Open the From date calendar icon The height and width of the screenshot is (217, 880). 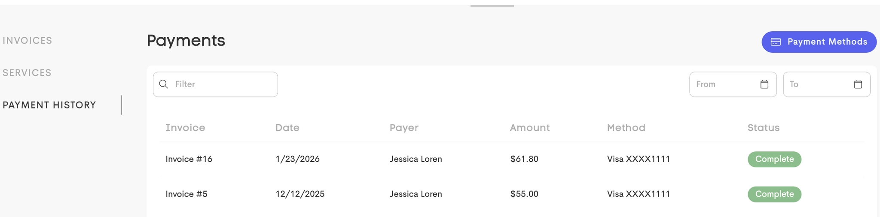coord(764,84)
